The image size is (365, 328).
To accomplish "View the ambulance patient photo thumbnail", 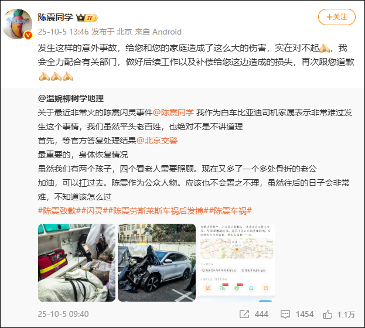I will (77, 262).
